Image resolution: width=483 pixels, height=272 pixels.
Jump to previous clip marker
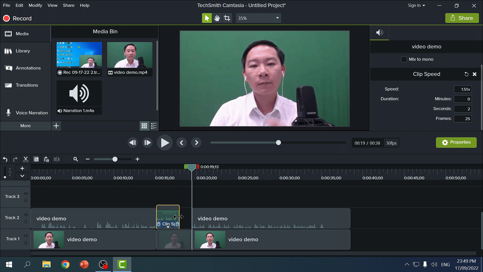tap(182, 143)
